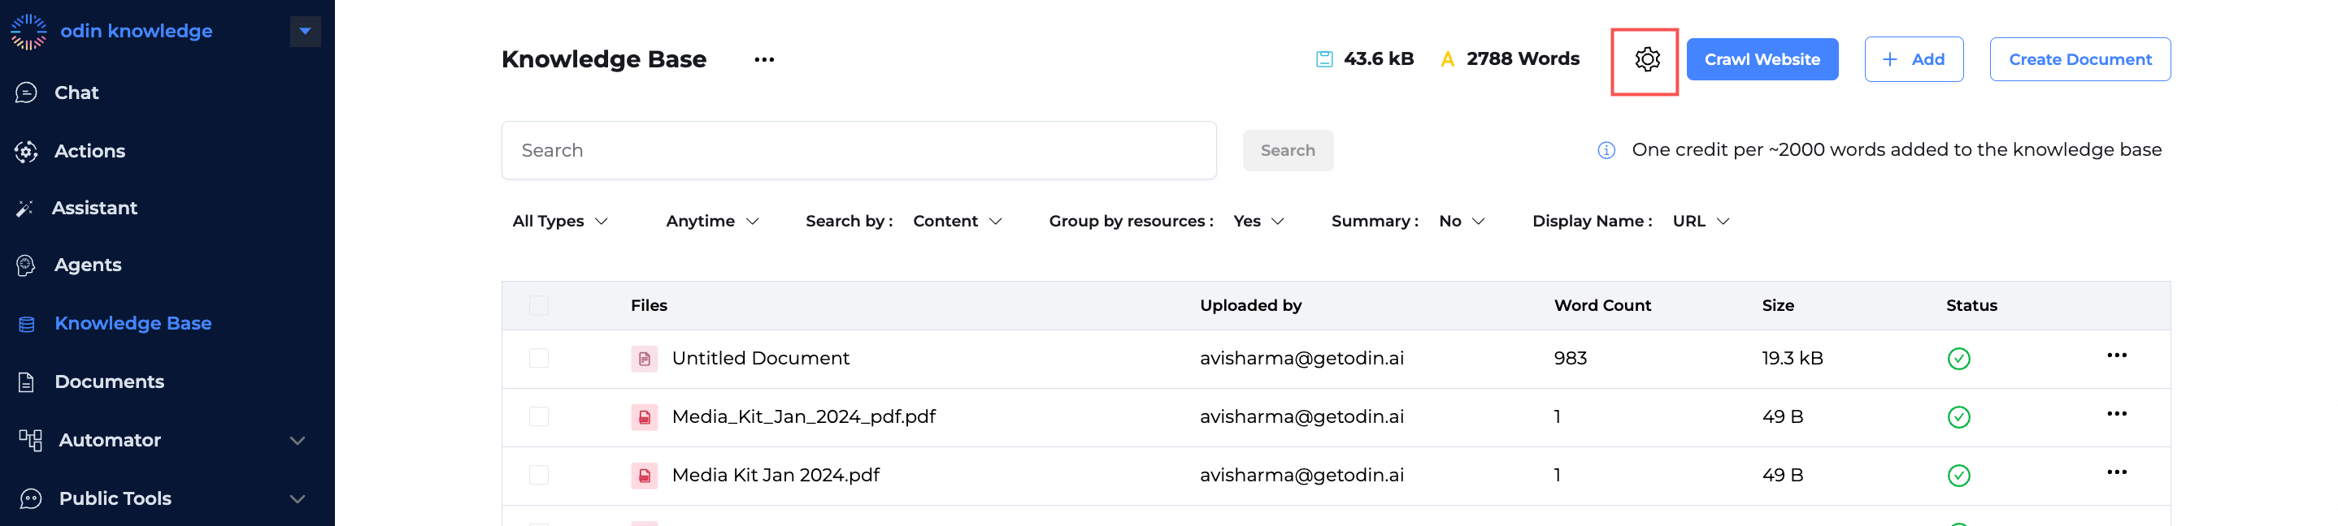
Task: Click the Knowledge Base stack icon
Action: 27,324
